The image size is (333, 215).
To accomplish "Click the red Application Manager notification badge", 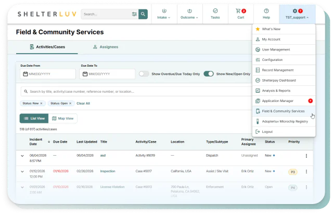I will click(x=310, y=100).
